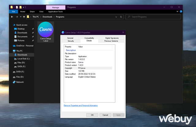Select the Product name Canva row
Viewport: 196px width, 127px height.
pos(88,62)
